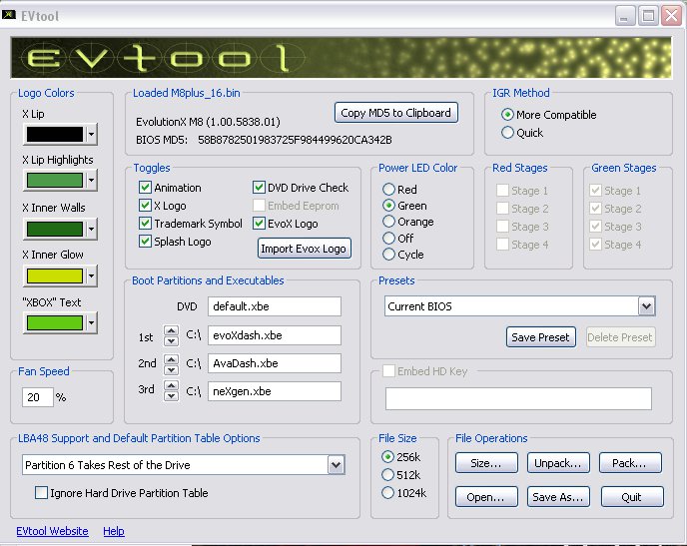Image resolution: width=687 pixels, height=546 pixels.
Task: Select the Quick IGR method
Action: (507, 133)
